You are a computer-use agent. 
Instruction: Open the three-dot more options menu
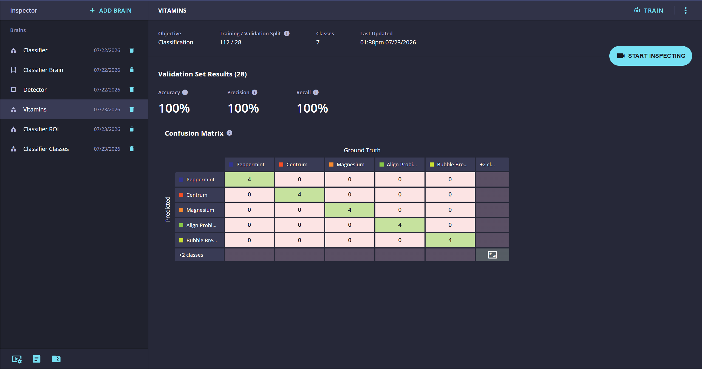686,10
